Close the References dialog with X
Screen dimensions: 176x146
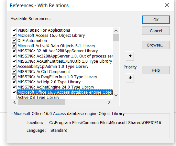coord(167,5)
